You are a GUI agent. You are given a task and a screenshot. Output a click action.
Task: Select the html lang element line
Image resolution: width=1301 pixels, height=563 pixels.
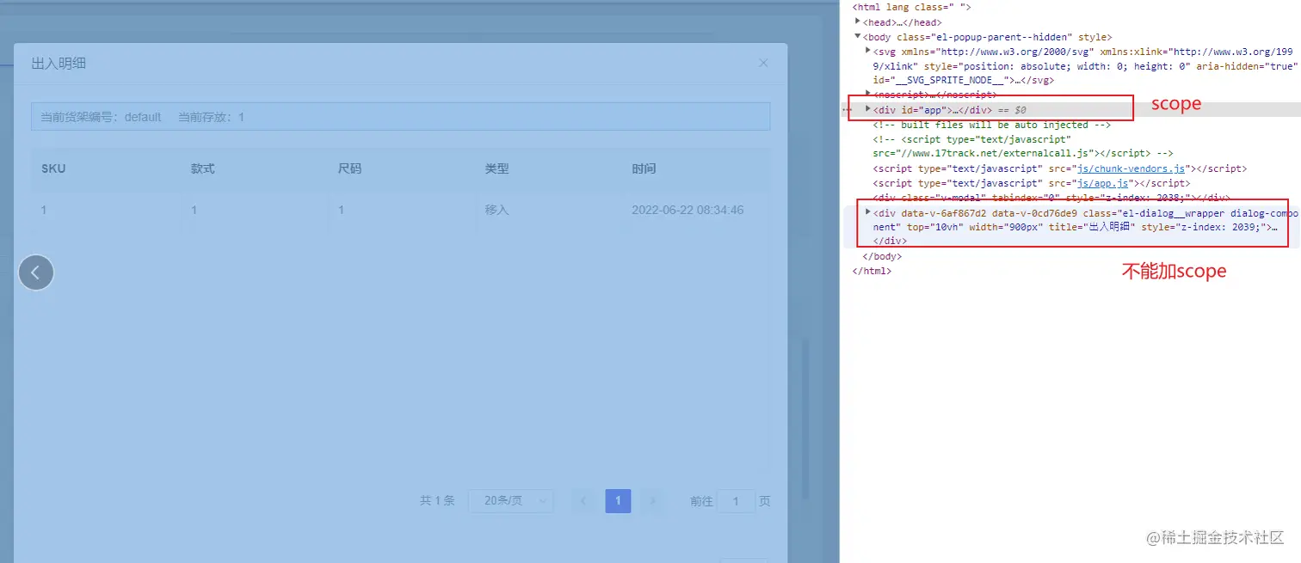pos(911,7)
